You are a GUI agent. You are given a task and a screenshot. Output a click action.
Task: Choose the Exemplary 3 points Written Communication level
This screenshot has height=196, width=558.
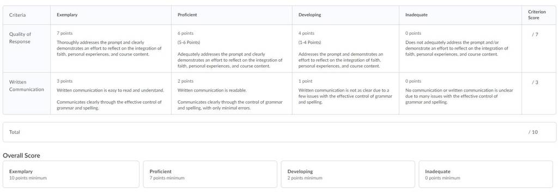111,94
